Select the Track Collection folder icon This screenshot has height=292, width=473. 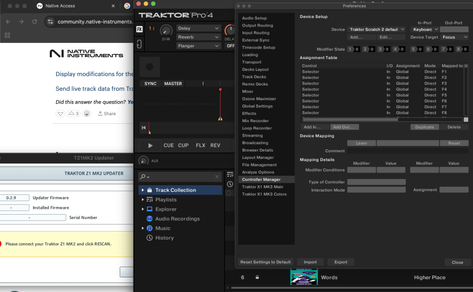click(149, 190)
